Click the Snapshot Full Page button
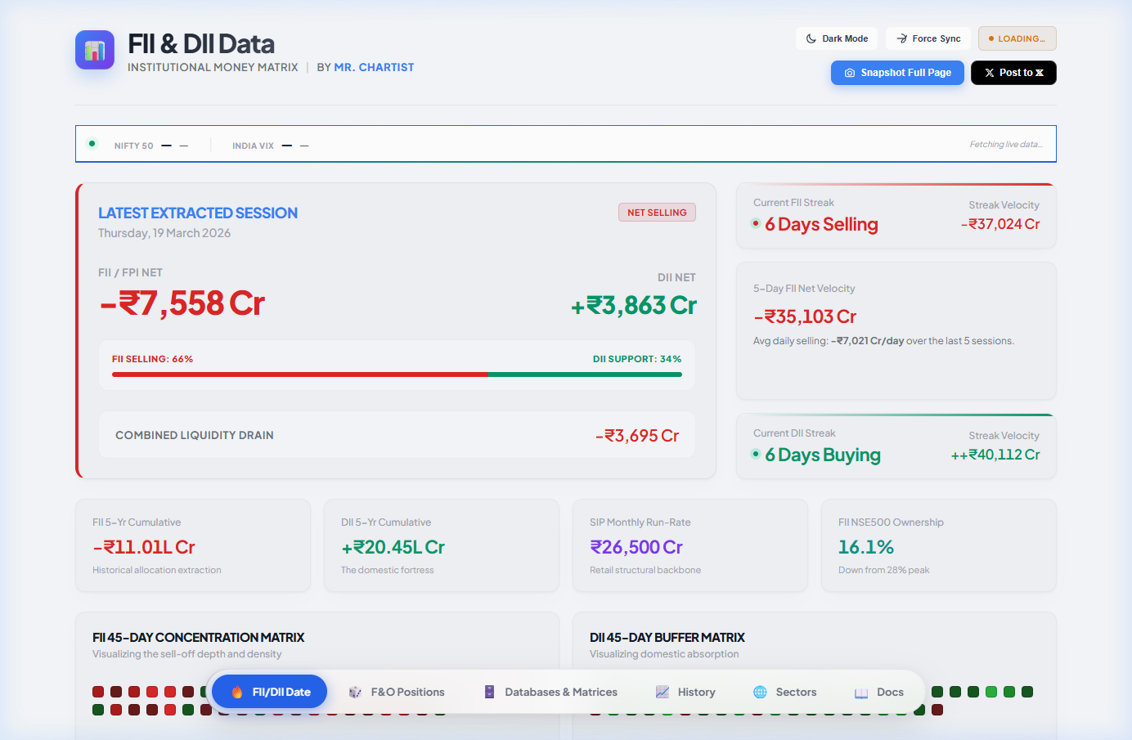 coord(897,72)
